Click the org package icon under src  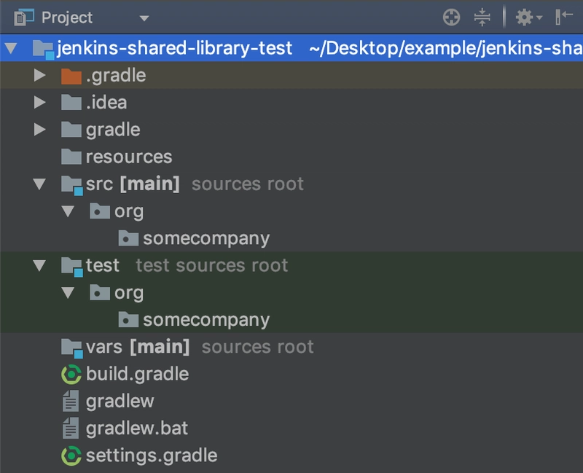coord(100,211)
